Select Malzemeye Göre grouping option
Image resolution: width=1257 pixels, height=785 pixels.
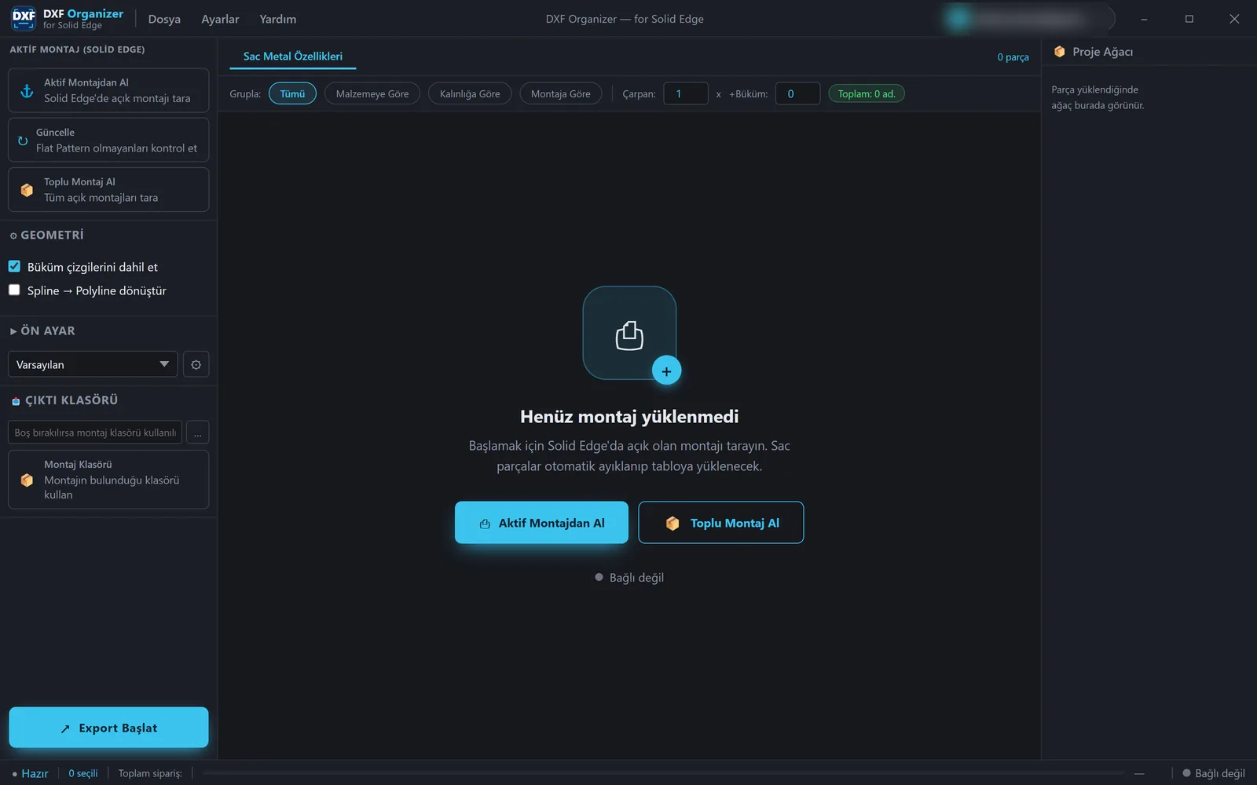(x=372, y=93)
